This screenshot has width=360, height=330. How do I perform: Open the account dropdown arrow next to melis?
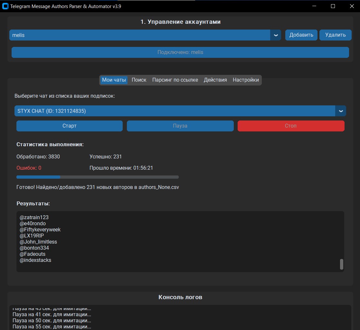pos(275,35)
